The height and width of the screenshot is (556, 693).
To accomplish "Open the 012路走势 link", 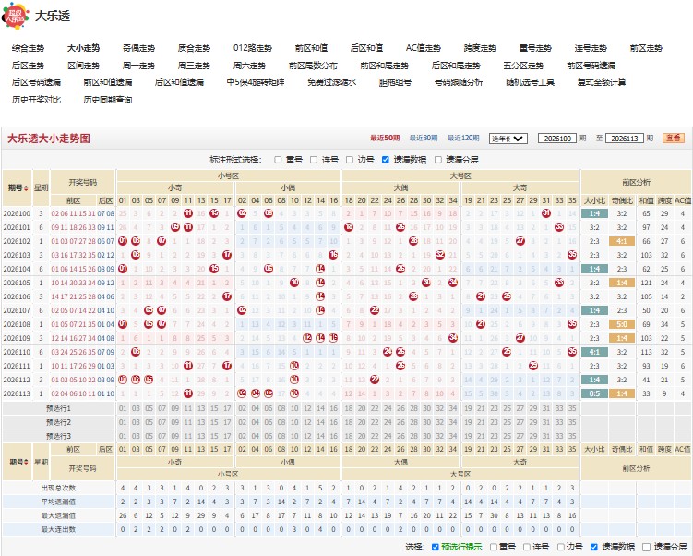I will [x=253, y=48].
